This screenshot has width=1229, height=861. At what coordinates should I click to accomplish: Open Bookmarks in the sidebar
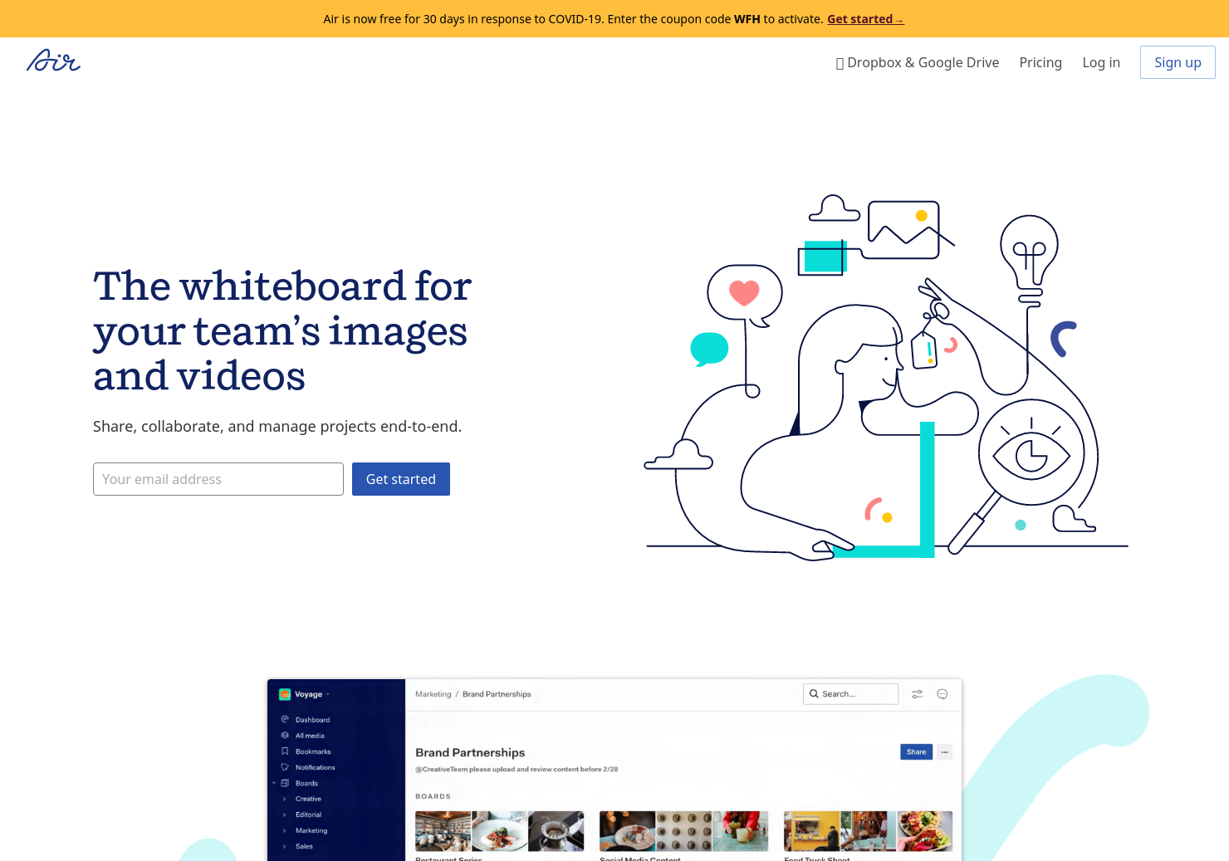tap(313, 751)
